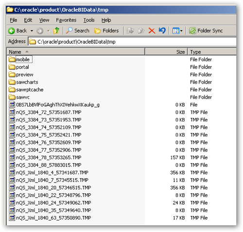Go up one folder level
The width and height of the screenshot is (243, 232).
(56, 31)
